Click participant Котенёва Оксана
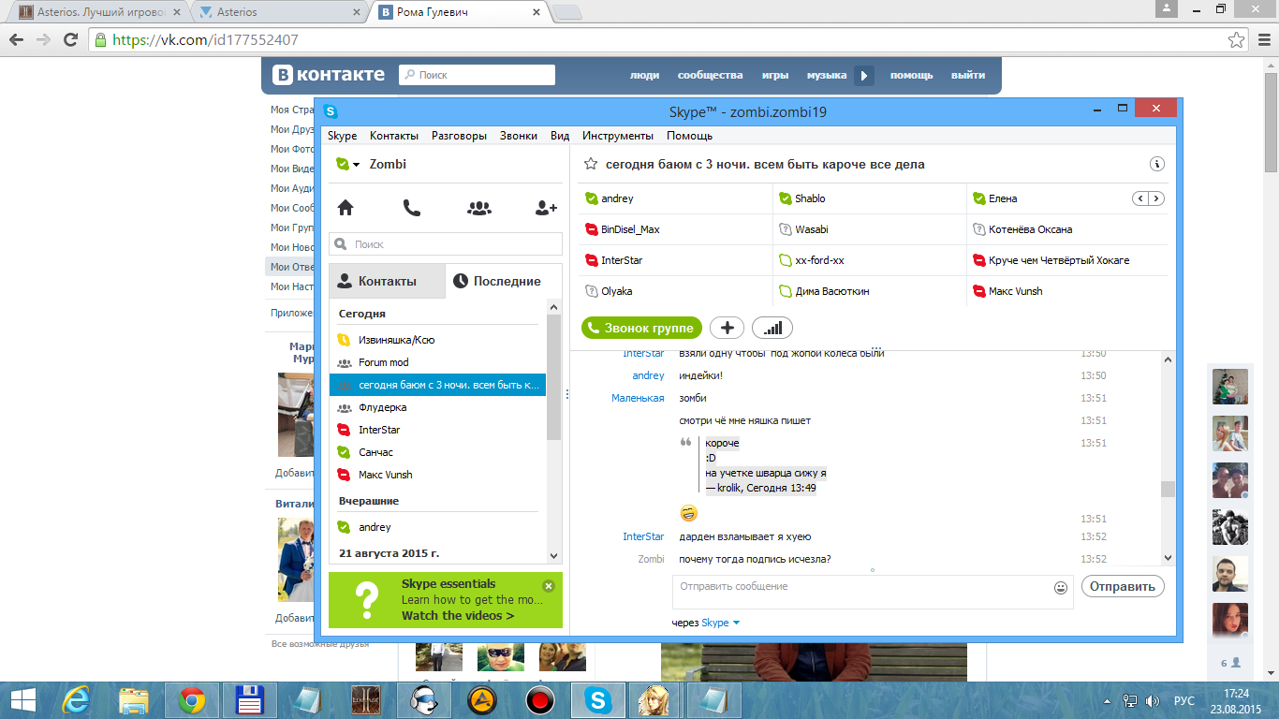Image resolution: width=1279 pixels, height=719 pixels. pyautogui.click(x=1030, y=229)
